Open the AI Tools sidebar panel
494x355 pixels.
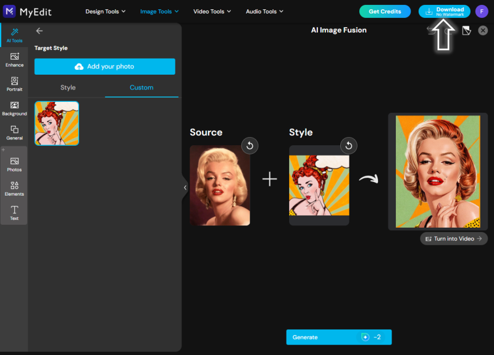[x=14, y=35]
